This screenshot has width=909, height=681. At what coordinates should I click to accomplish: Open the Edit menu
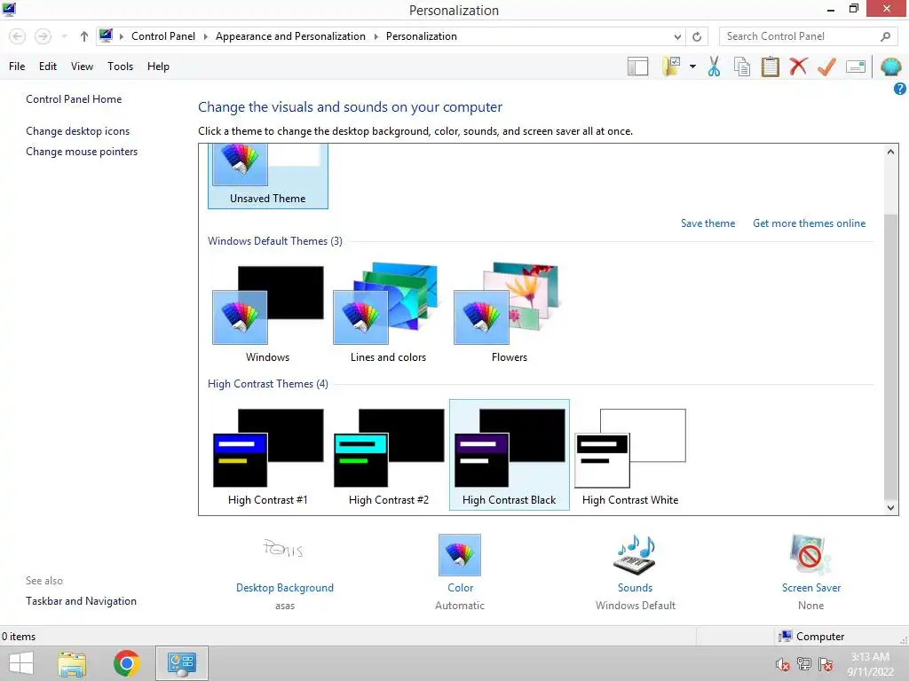click(x=48, y=67)
